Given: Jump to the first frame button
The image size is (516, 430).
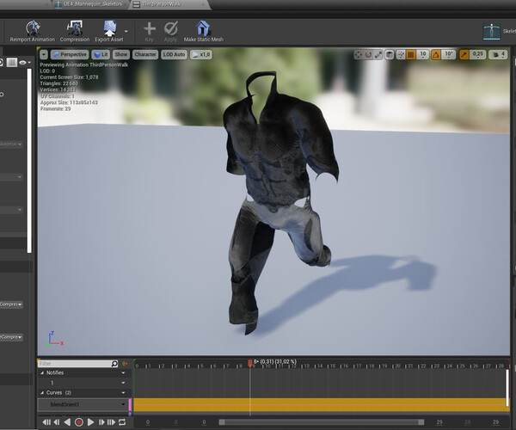Looking at the screenshot, I should pyautogui.click(x=46, y=422).
